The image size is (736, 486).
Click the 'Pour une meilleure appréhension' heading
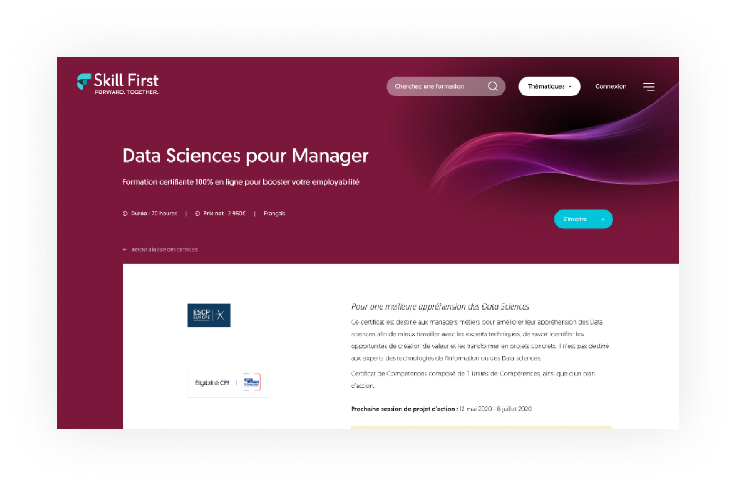[440, 307]
